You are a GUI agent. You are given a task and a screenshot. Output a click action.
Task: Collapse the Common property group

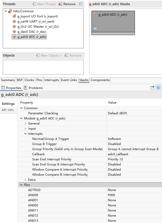[21, 108]
